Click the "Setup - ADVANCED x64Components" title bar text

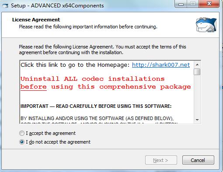[x=57, y=6]
